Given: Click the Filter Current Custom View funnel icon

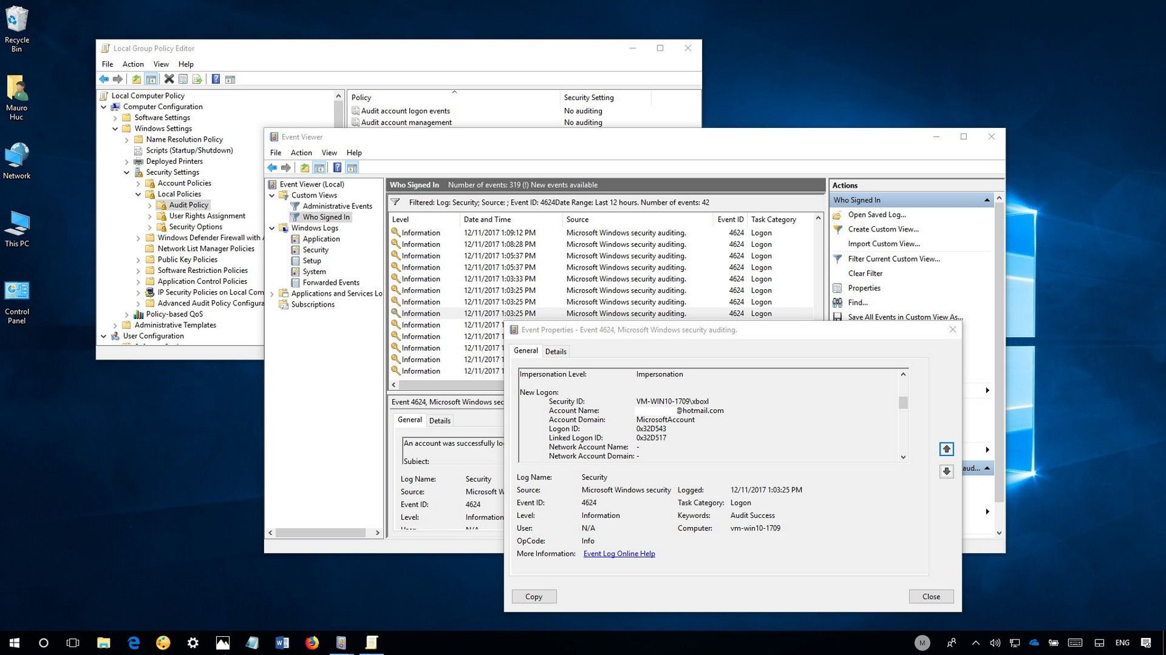Looking at the screenshot, I should click(x=837, y=259).
